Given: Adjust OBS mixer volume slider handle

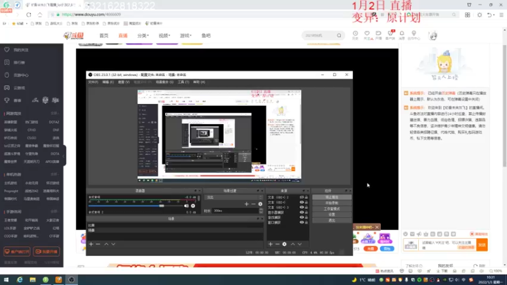Looking at the screenshot, I should click(162, 205).
